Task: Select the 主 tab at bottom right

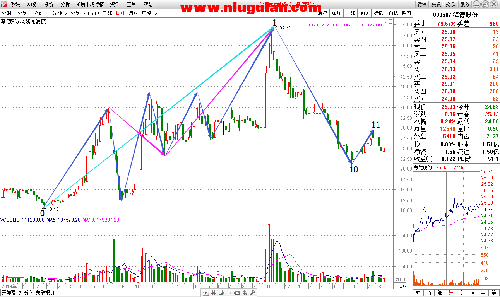Action: point(483,293)
